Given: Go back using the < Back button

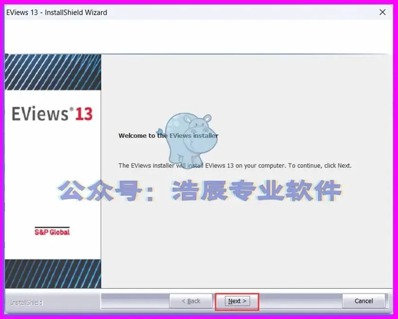Looking at the screenshot, I should point(191,301).
